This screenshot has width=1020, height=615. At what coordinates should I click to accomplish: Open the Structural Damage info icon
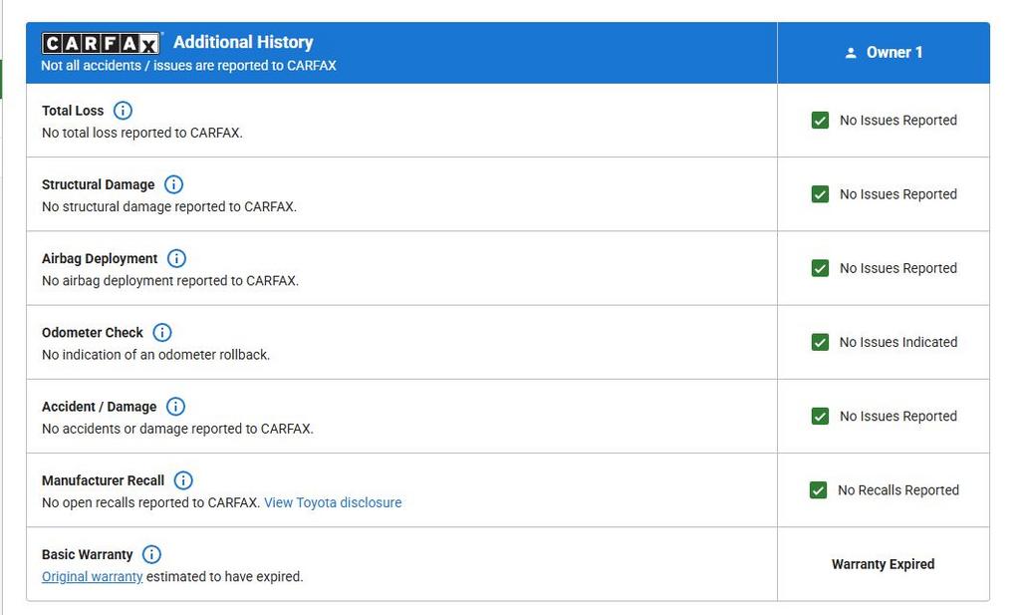pos(173,184)
